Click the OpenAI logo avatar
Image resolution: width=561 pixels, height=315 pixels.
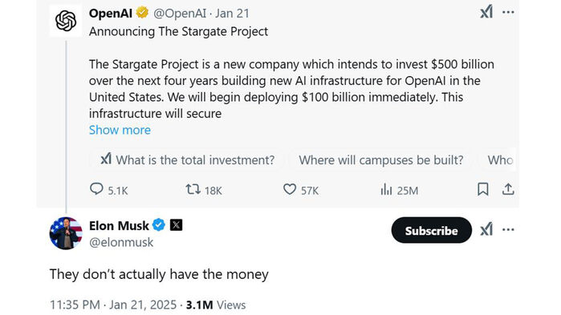[x=66, y=21]
